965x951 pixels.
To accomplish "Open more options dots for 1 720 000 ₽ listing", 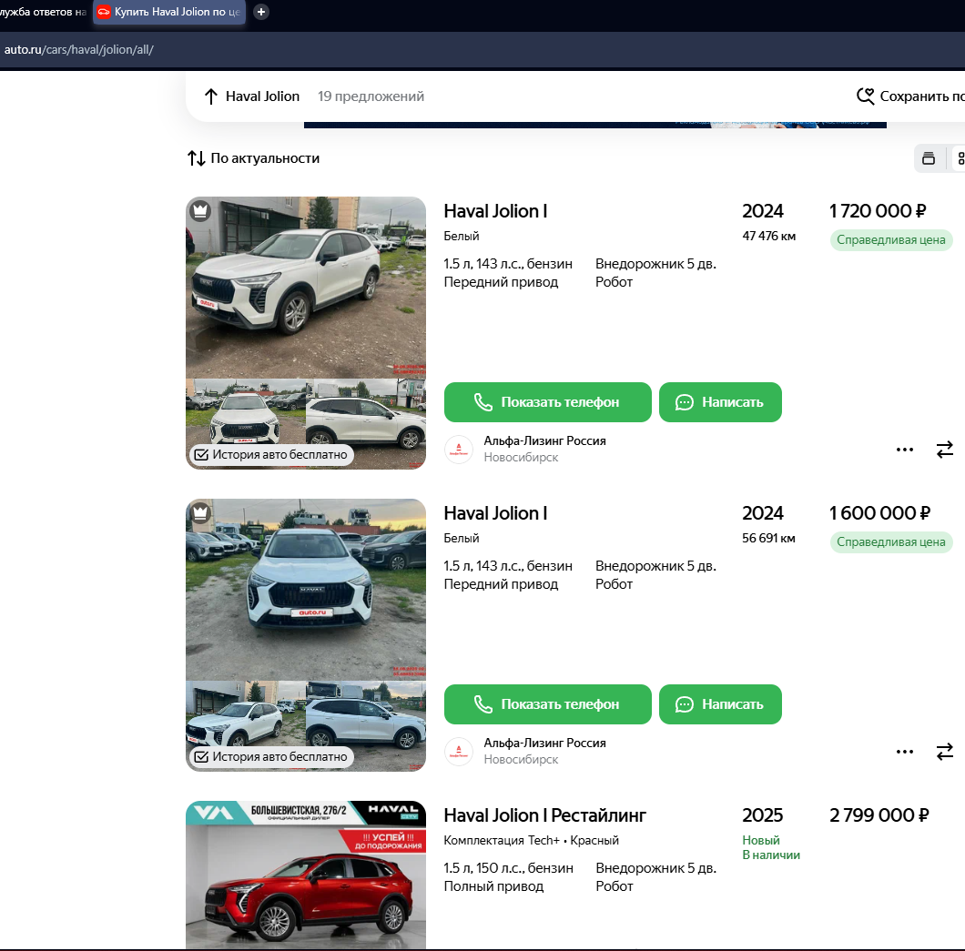I will click(905, 450).
